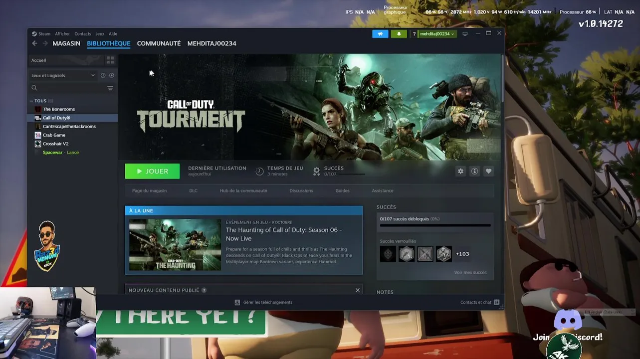Open The Haunting event thumbnail

point(175,245)
